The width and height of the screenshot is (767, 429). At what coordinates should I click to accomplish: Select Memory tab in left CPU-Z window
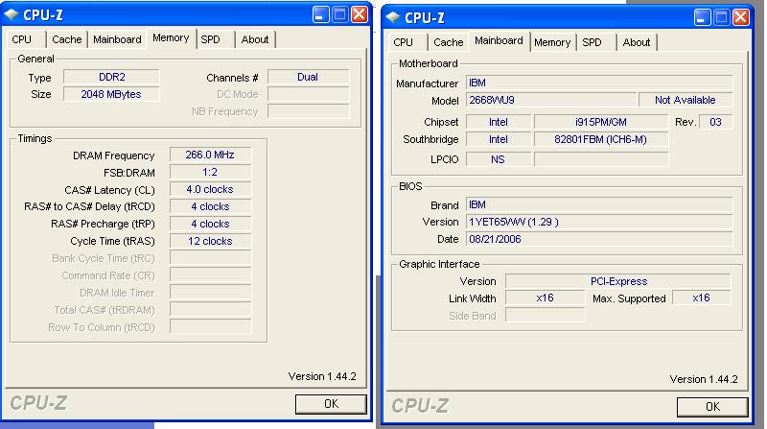pyautogui.click(x=171, y=37)
